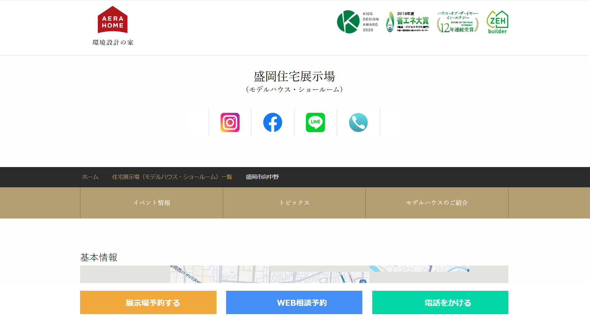
Task: Go to ホーム breadcrumb link
Action: 90,177
